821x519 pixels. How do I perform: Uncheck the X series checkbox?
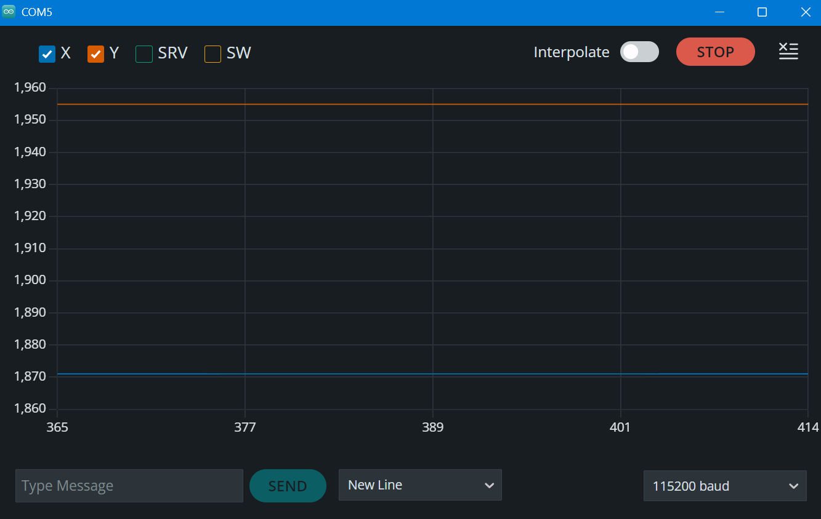47,54
